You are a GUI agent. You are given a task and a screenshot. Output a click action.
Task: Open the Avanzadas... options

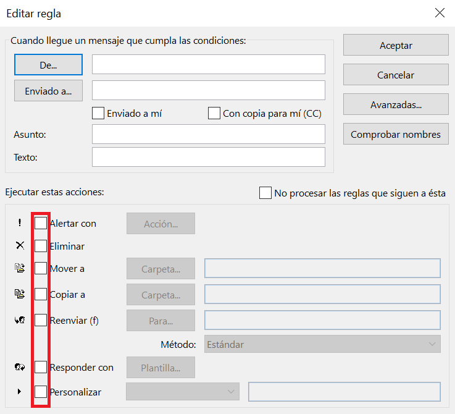click(x=396, y=104)
